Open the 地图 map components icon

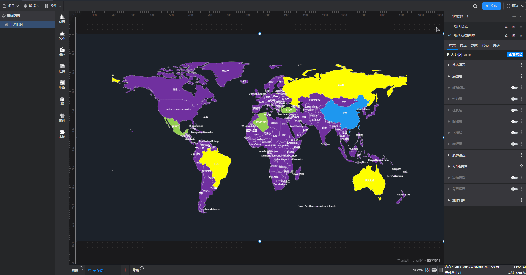pyautogui.click(x=62, y=85)
